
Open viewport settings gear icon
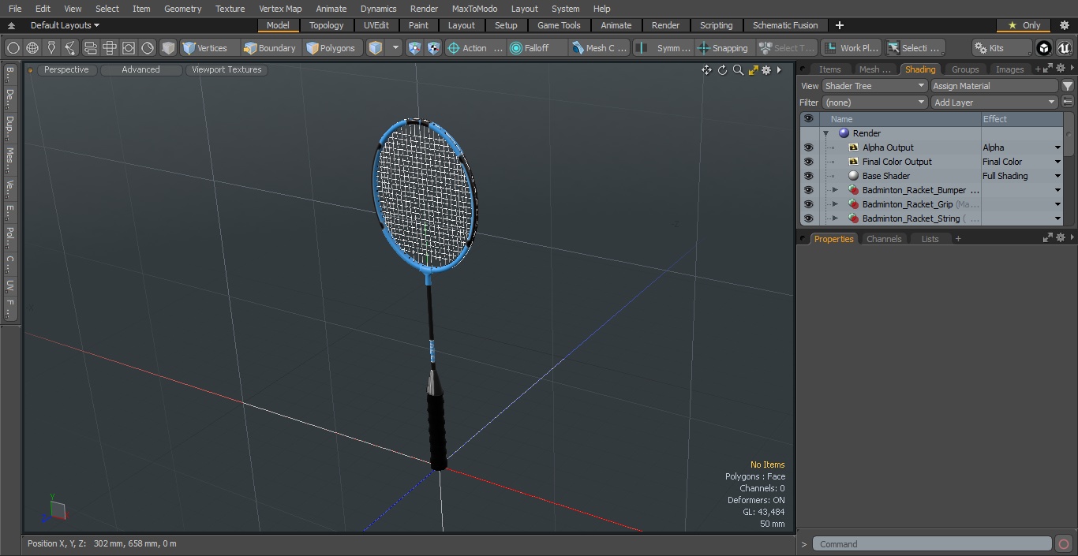766,70
